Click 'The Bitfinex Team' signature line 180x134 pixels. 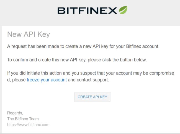point(23,119)
